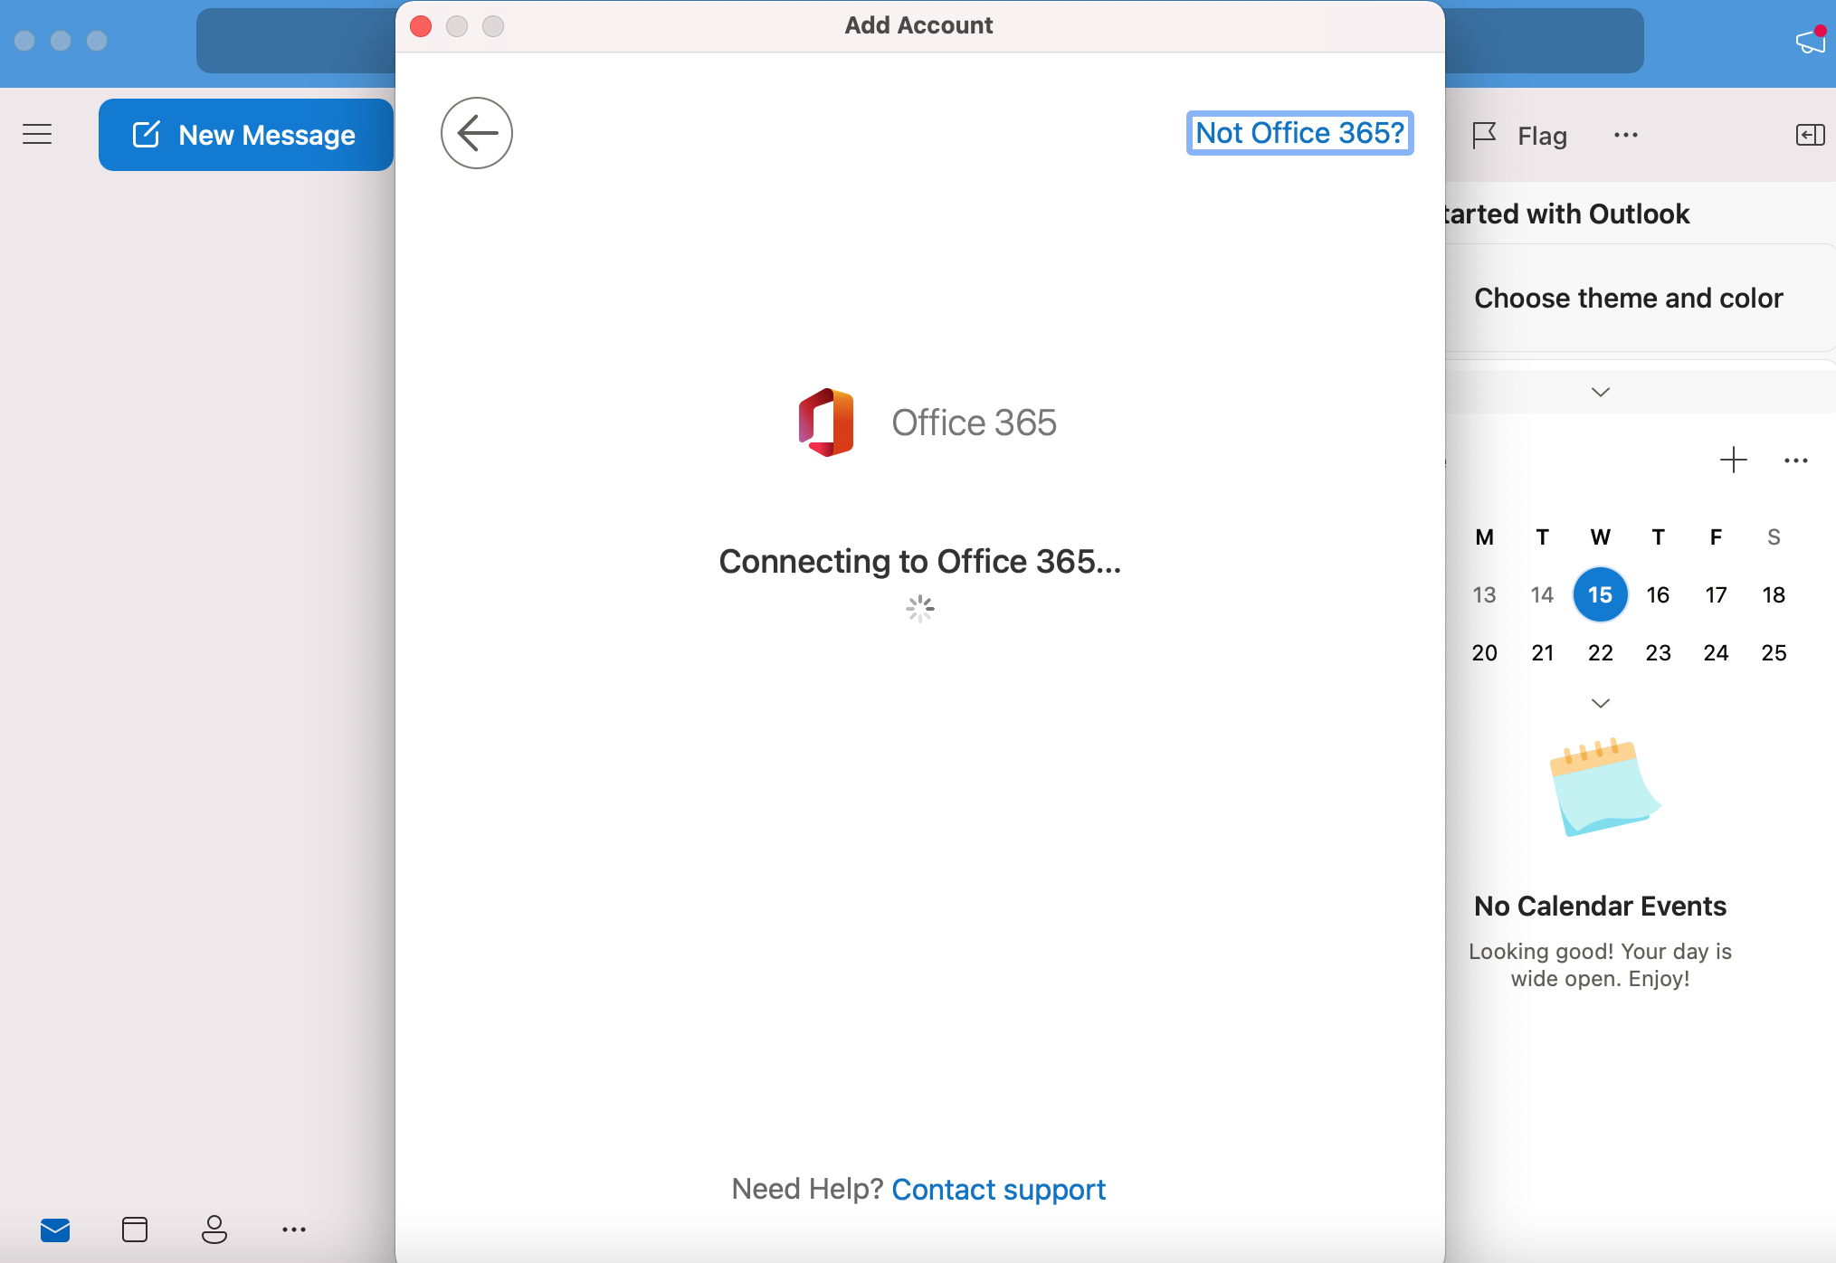
Task: Switch to the Mail view icon
Action: point(55,1230)
